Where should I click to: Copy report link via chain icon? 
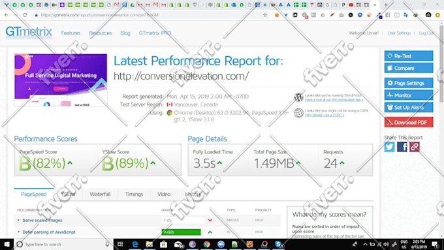point(415,147)
